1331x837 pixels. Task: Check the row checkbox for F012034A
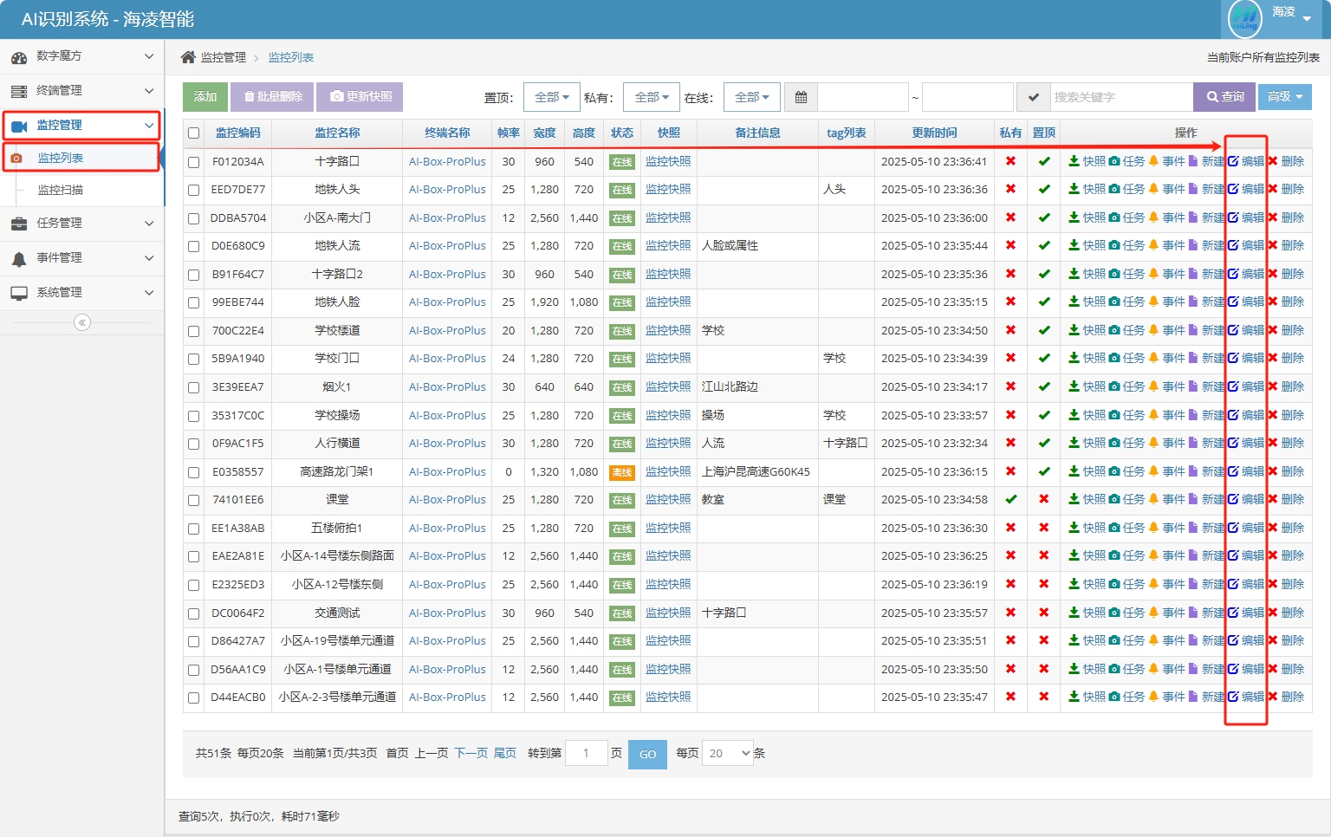coord(194,162)
